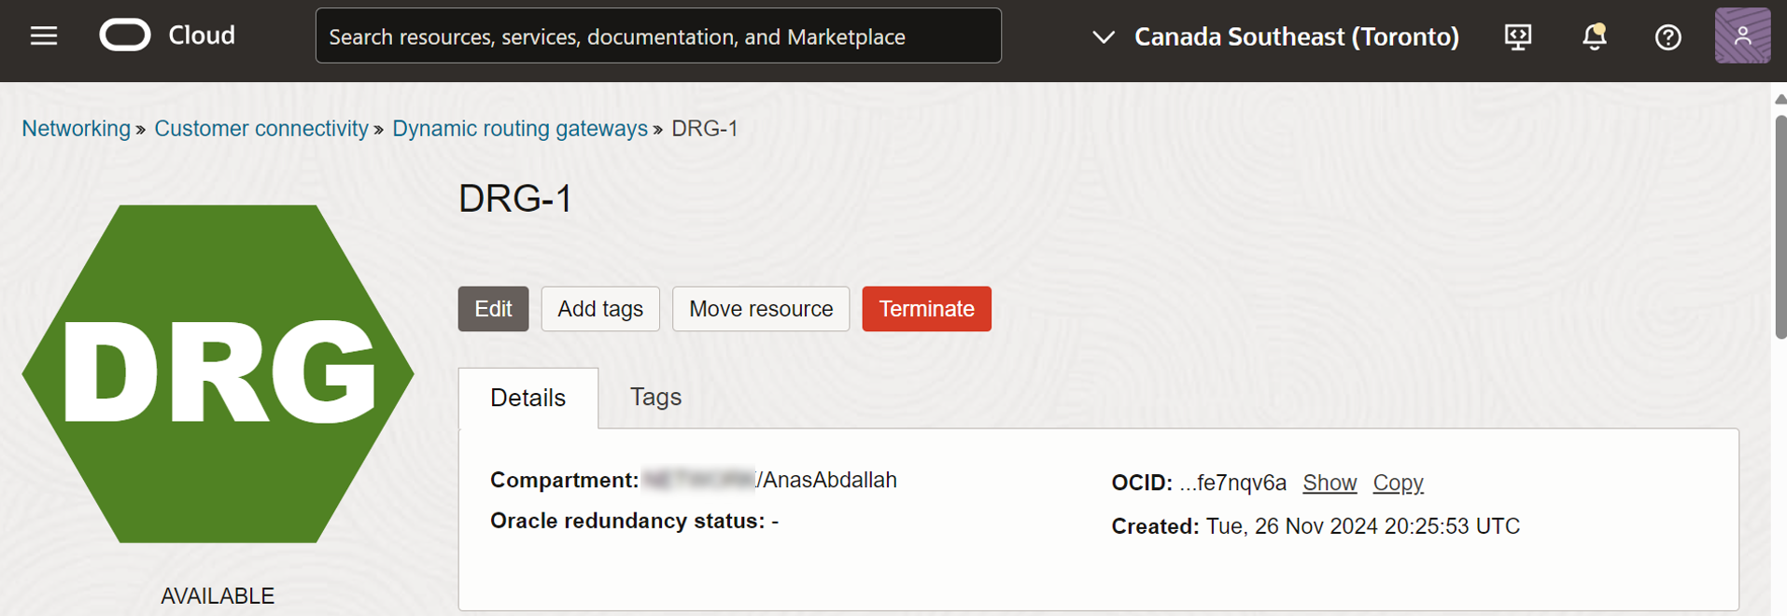Show the full OCID
The height and width of the screenshot is (616, 1787).
tap(1330, 483)
